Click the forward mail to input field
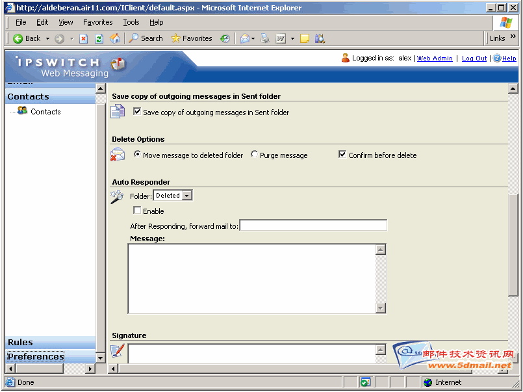This screenshot has width=523, height=392. (313, 226)
